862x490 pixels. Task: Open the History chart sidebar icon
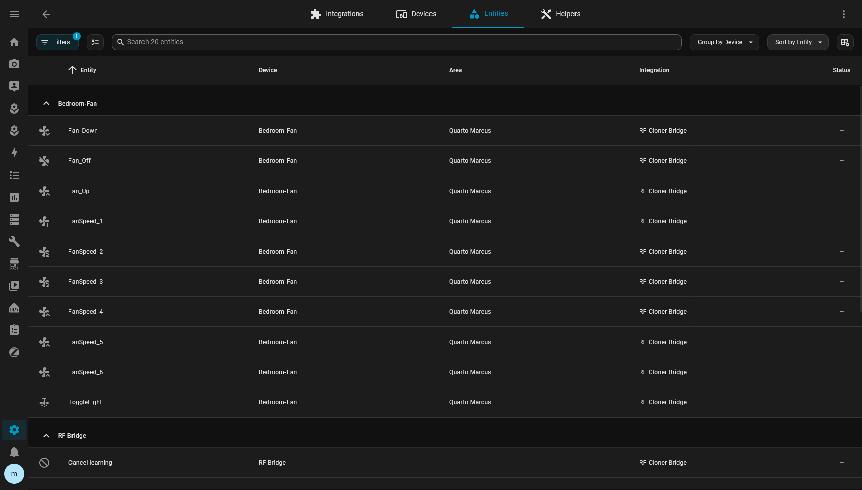14,197
